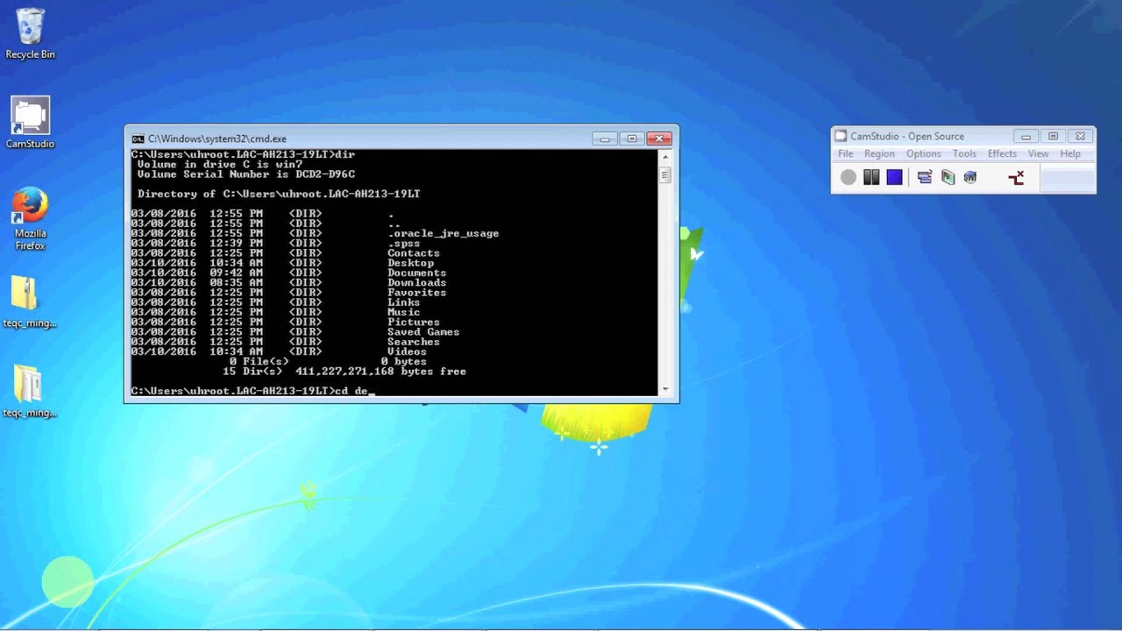Click 'Directory of C:\Users\uhroot' line
1122x631 pixels.
(x=279, y=194)
